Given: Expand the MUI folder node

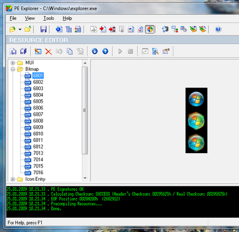Looking at the screenshot, I should tap(13, 63).
